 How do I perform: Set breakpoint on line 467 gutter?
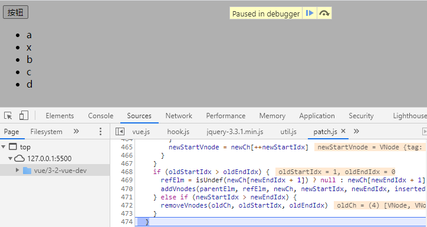127,163
